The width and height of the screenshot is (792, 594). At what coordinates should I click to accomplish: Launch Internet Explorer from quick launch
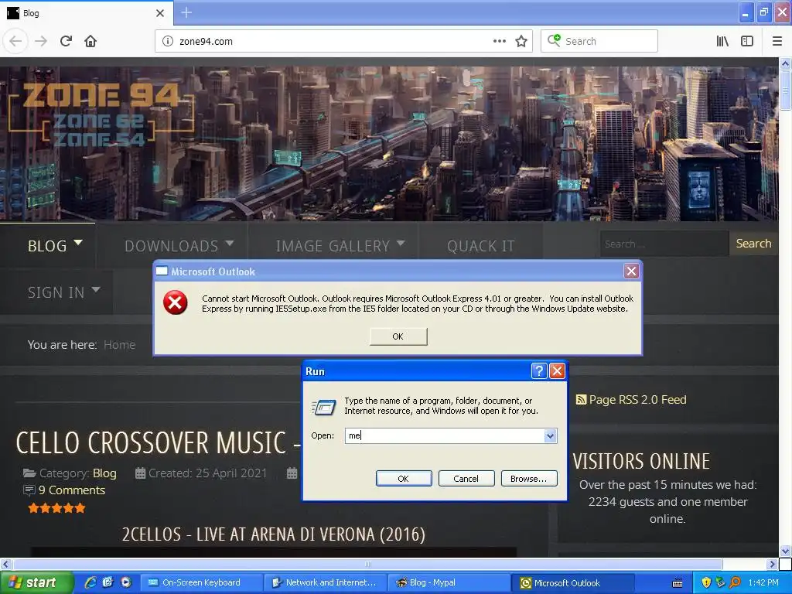coord(90,582)
